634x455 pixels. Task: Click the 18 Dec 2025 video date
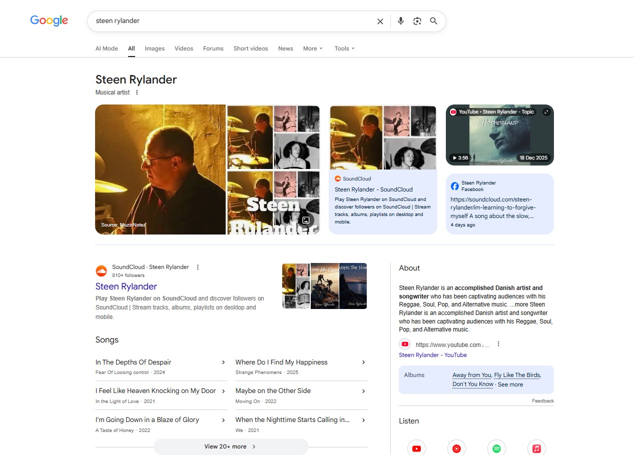click(533, 158)
